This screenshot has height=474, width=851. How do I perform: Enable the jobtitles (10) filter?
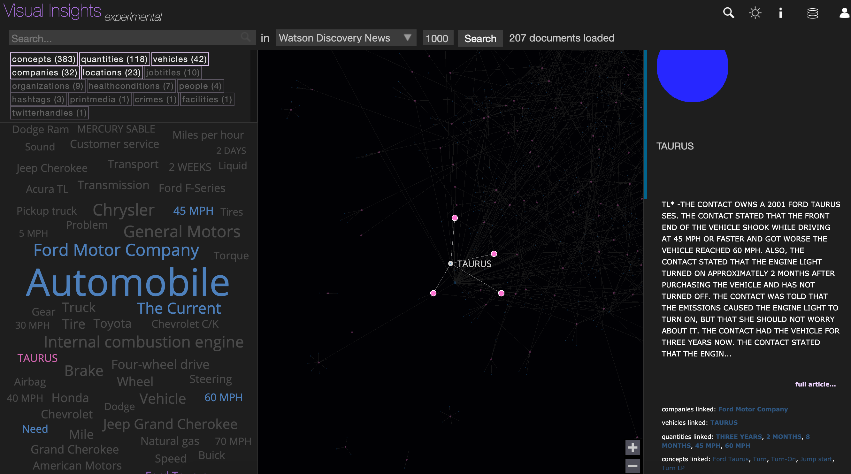173,73
